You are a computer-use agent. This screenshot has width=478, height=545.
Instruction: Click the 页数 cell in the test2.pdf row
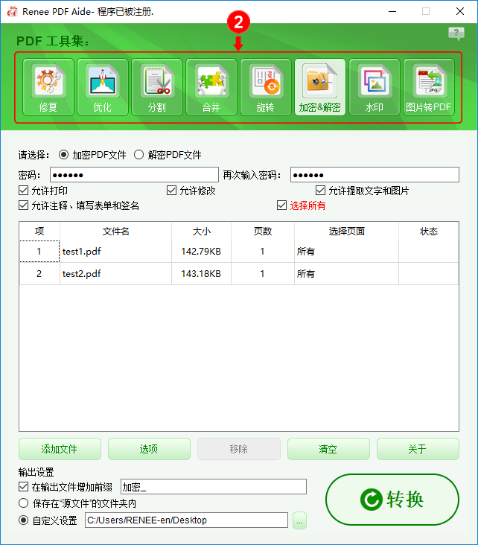pos(263,273)
